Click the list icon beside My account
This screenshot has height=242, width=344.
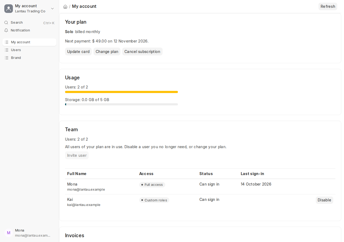pyautogui.click(x=6, y=42)
